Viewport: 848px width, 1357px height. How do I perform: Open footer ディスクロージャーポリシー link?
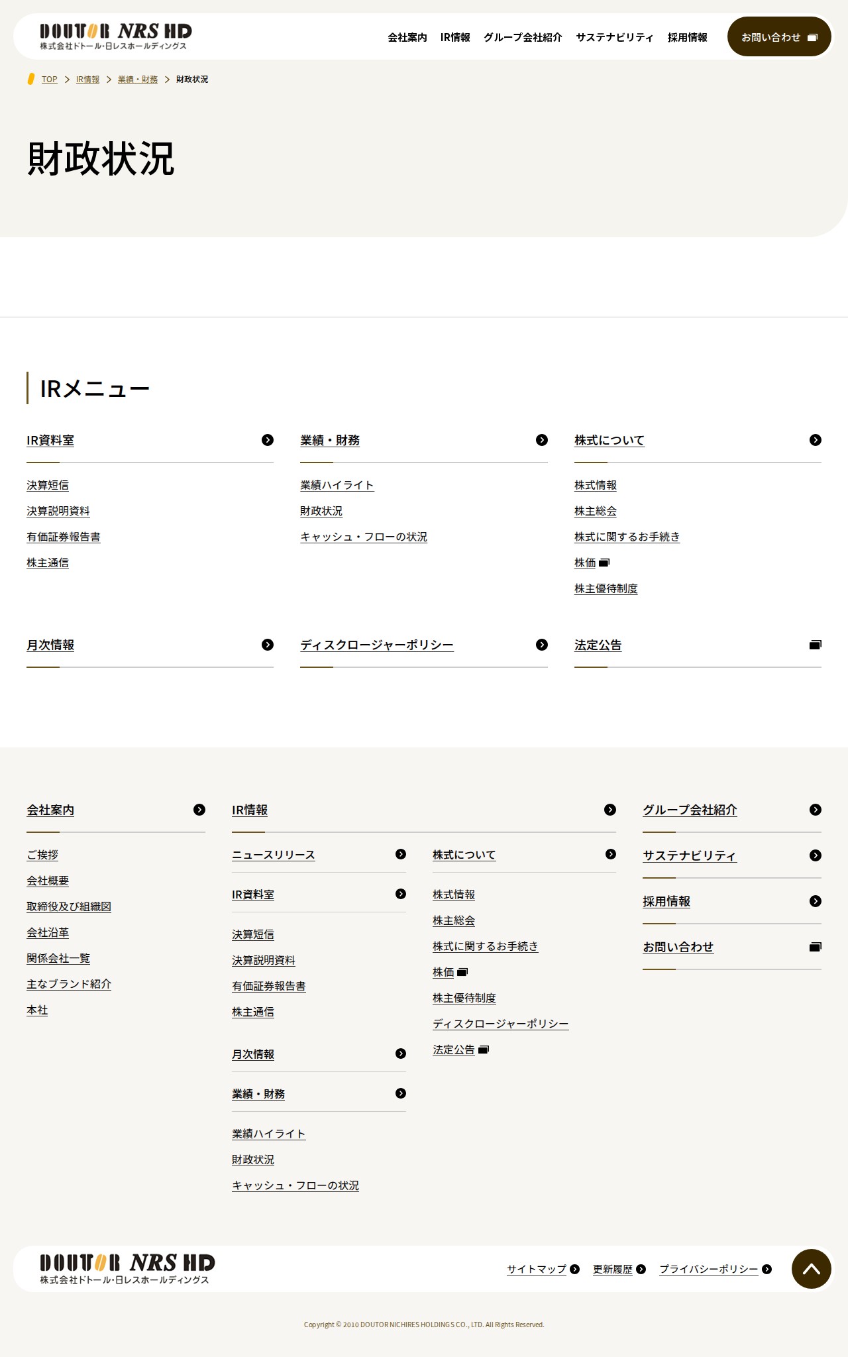point(501,1024)
